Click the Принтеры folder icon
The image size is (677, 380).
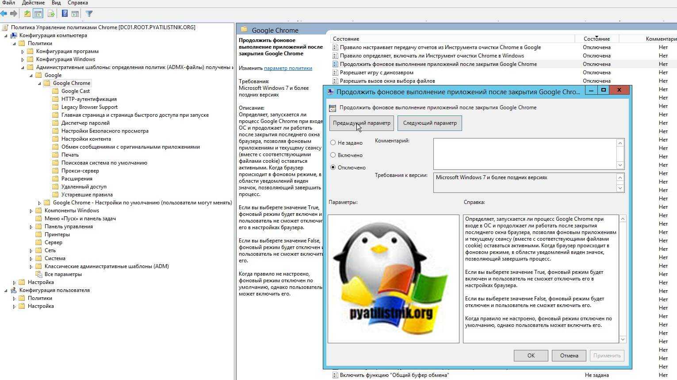coord(38,234)
